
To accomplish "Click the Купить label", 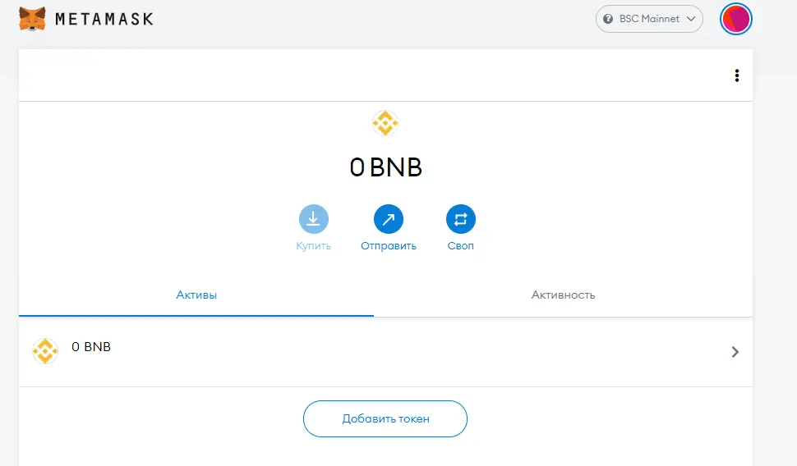I will click(x=313, y=245).
